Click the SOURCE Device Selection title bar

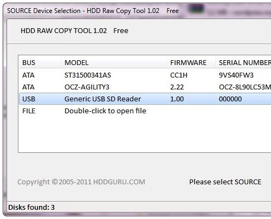tap(93, 11)
